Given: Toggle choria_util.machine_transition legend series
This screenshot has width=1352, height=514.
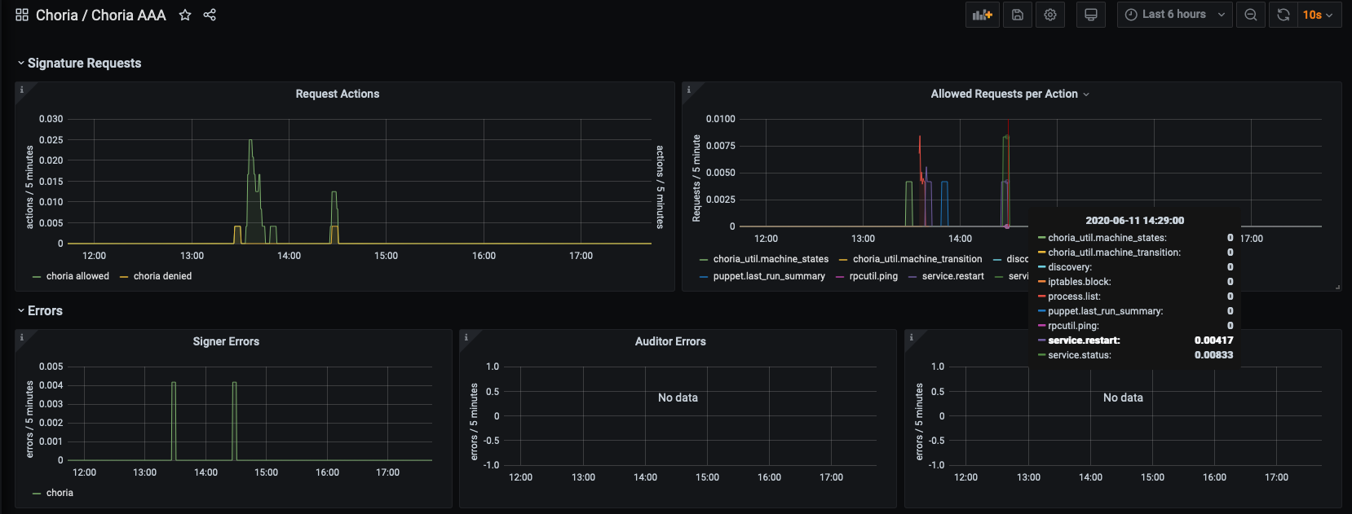Looking at the screenshot, I should pyautogui.click(x=917, y=259).
